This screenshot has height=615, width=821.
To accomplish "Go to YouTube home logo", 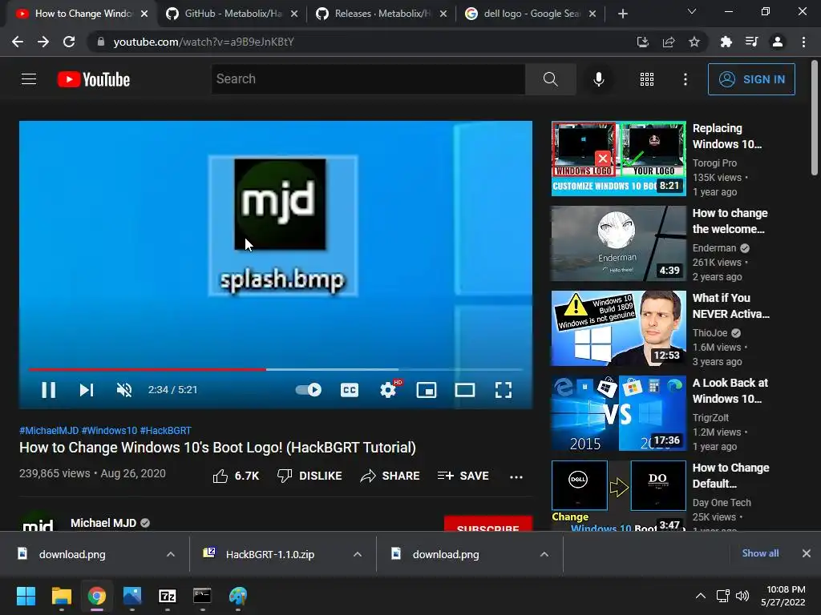I will (x=94, y=79).
